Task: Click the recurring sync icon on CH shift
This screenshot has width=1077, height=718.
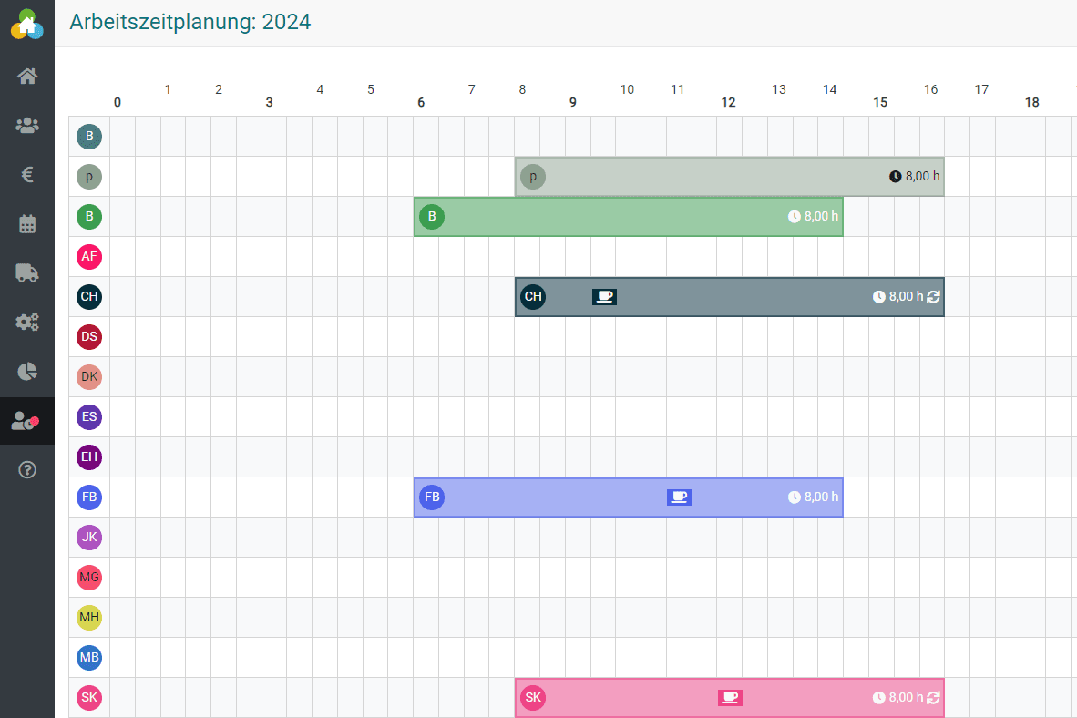Action: pos(933,297)
